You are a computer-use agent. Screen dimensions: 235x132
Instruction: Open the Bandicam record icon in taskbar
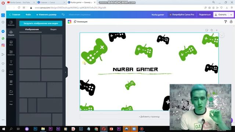pos(142,129)
